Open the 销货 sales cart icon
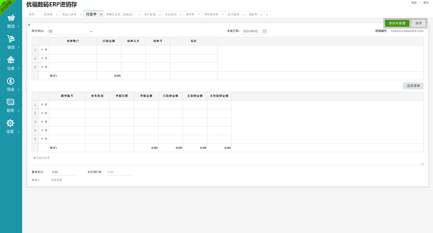 [11, 39]
